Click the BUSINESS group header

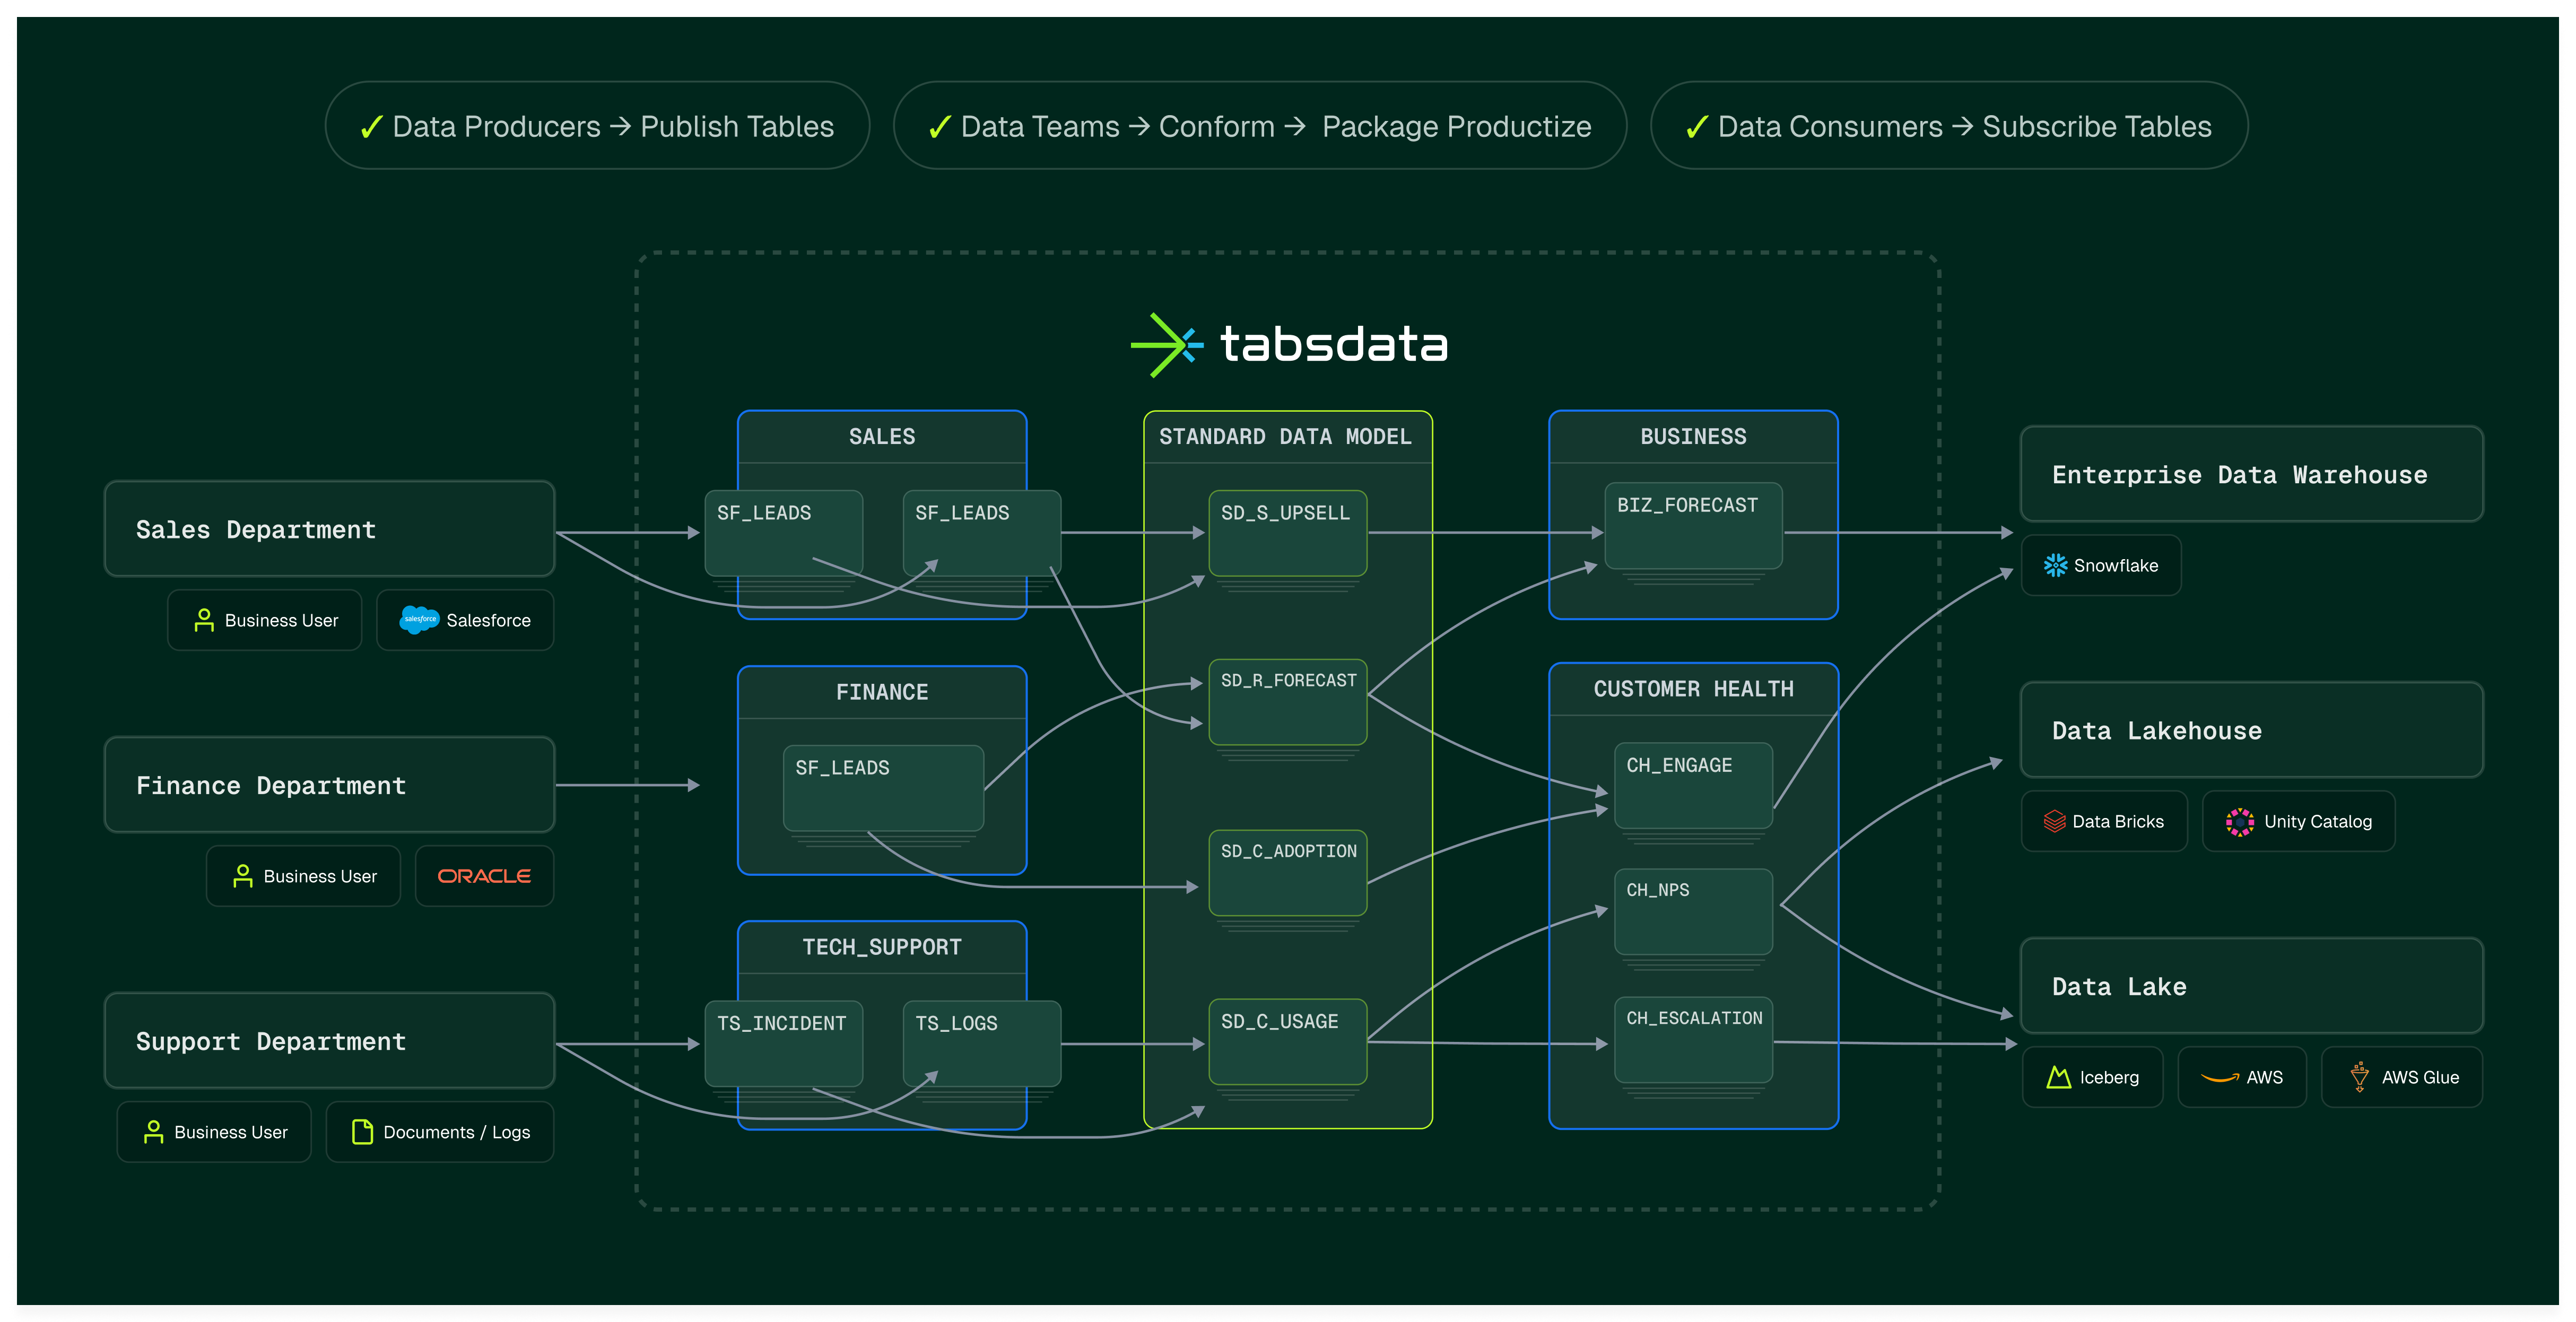1693,437
